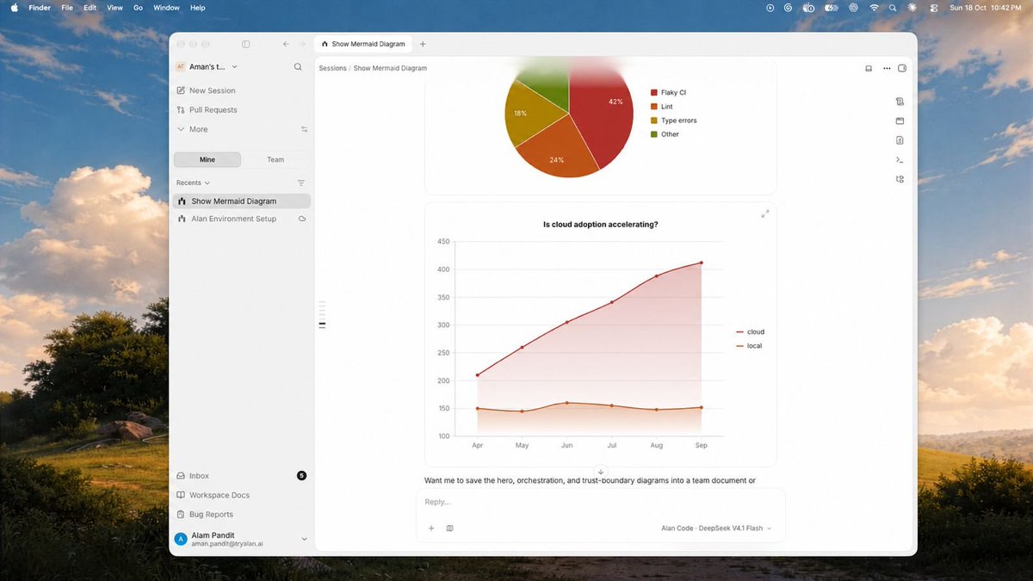This screenshot has height=581, width=1033.
Task: Open the file changes icon in right rail
Action: point(900,140)
